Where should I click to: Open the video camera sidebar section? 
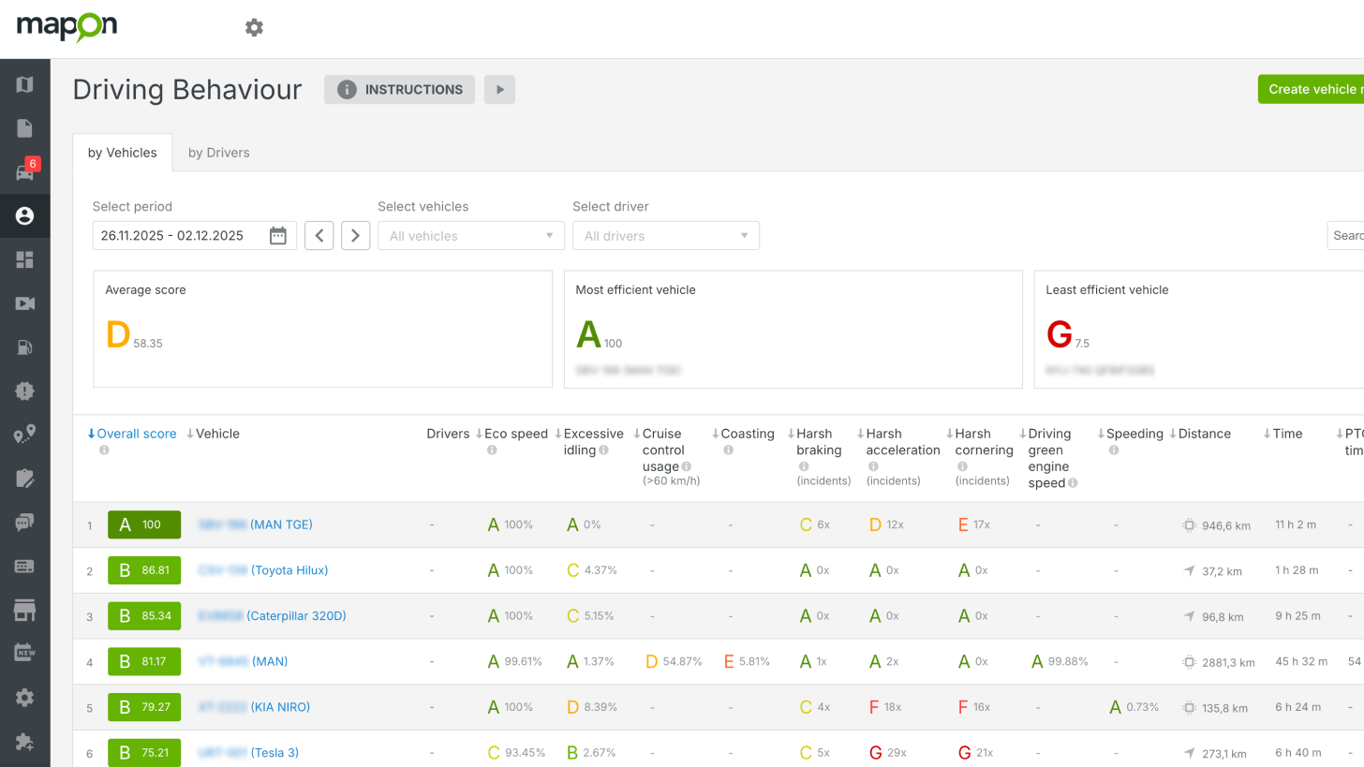tap(25, 303)
